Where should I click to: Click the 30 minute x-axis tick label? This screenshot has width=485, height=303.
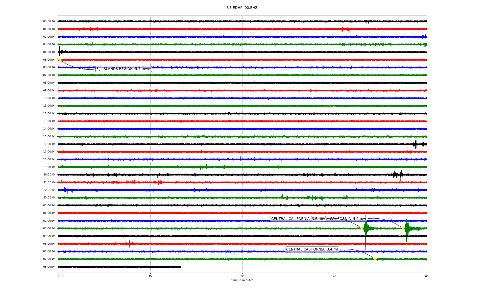coord(243,276)
